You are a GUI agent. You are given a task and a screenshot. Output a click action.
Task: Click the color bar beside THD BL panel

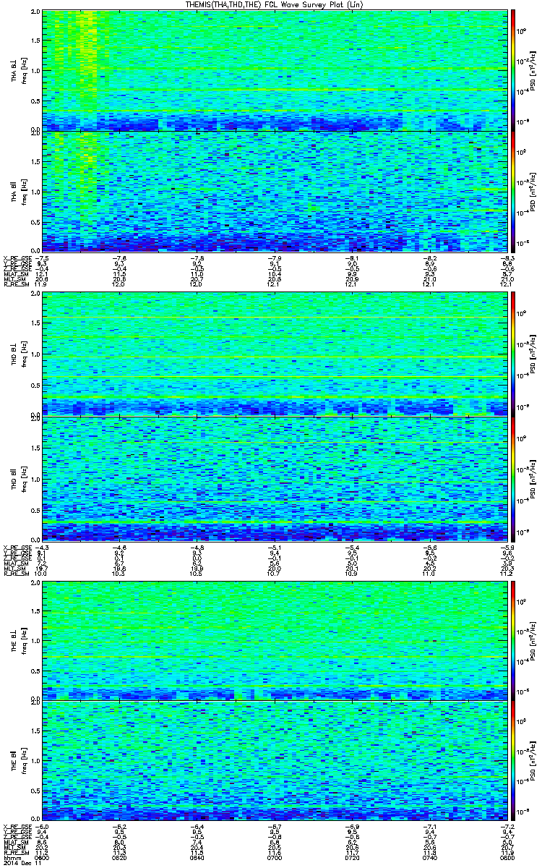[x=514, y=354]
